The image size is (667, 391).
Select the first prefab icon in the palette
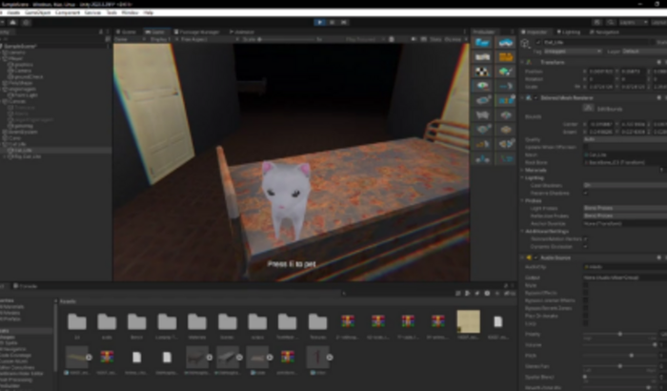point(482,42)
